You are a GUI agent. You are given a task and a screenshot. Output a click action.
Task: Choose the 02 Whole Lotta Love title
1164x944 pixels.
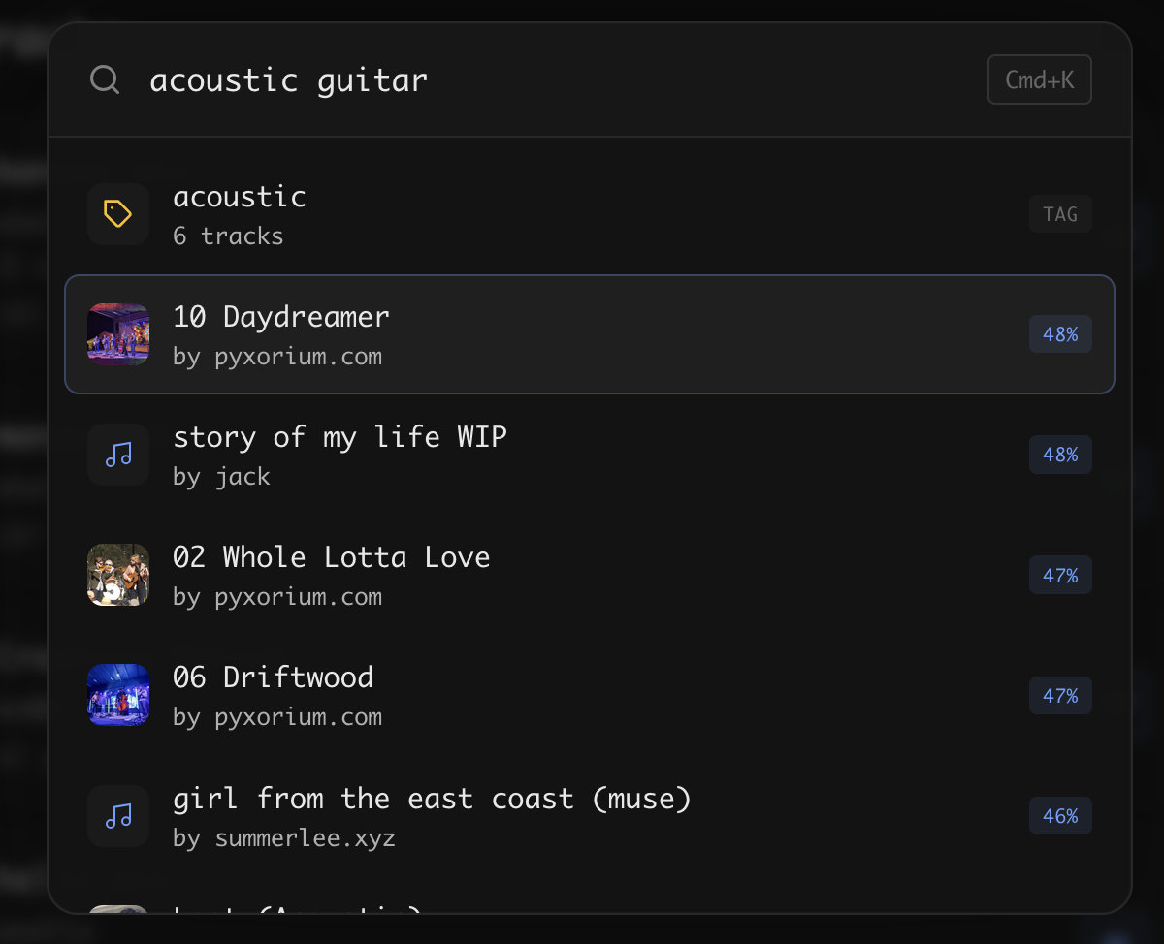pyautogui.click(x=331, y=557)
